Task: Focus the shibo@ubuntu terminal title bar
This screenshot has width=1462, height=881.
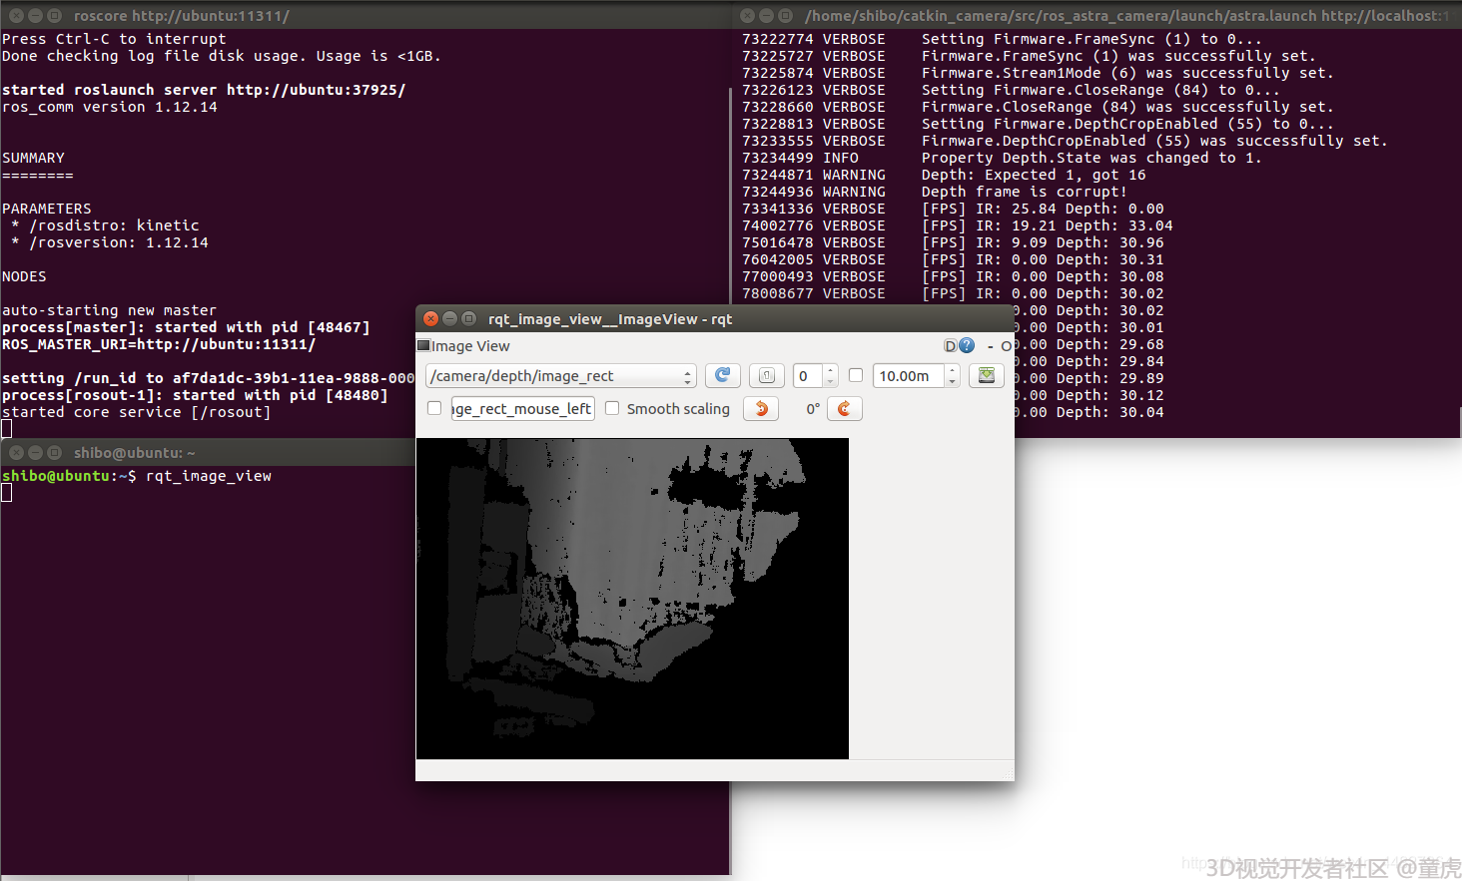Action: pos(208,452)
